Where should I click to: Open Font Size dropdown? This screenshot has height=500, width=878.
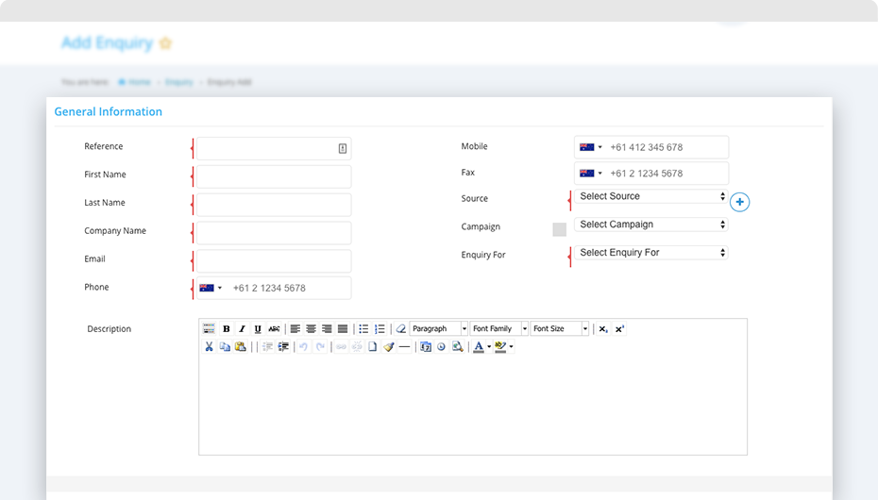click(560, 329)
